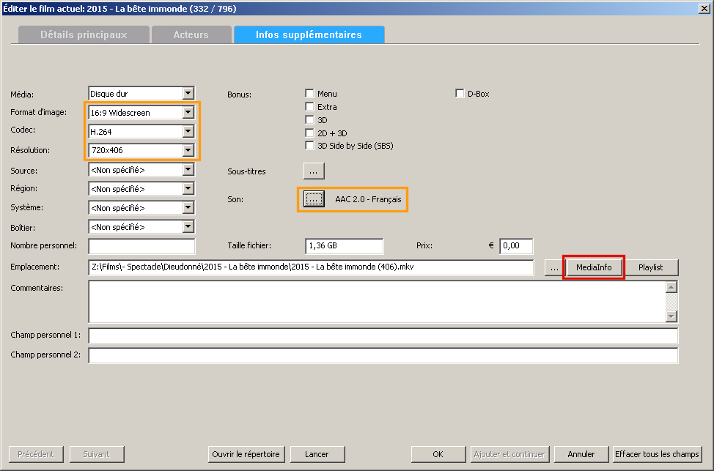Tick the Extra bonus checkbox

[309, 106]
